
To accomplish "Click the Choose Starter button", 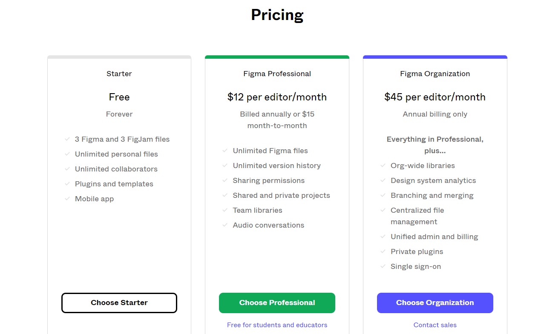I will pyautogui.click(x=119, y=303).
